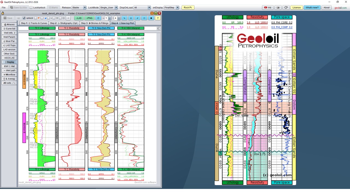
Task: Click the value 4 spinner field
Action: click(x=116, y=18)
